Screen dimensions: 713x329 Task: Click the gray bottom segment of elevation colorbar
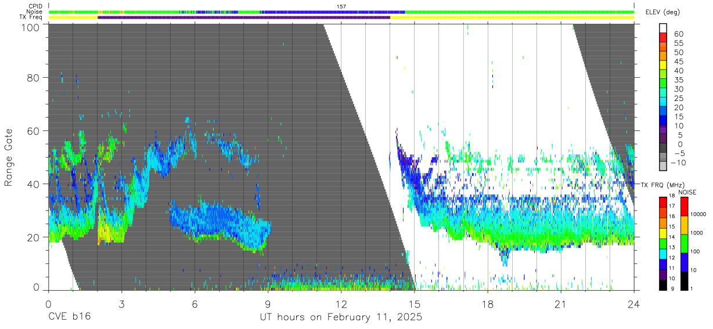(664, 167)
